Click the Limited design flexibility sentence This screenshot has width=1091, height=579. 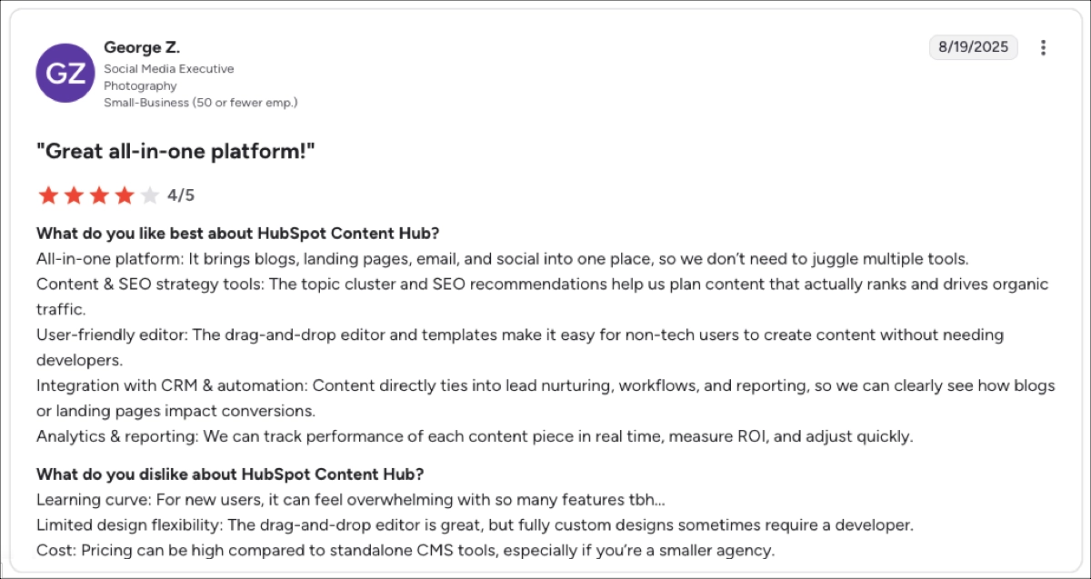coord(475,525)
